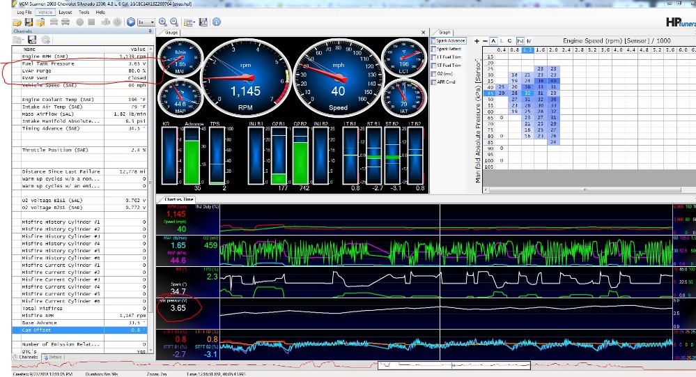The height and width of the screenshot is (377, 696).
Task: Click the zoom in magnifier icon
Action: [163, 22]
